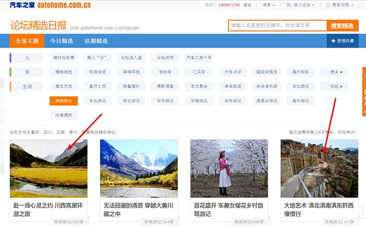Open article 赴一场心灵之约 川西高原环游之旅
366x227 pixels.
point(48,210)
